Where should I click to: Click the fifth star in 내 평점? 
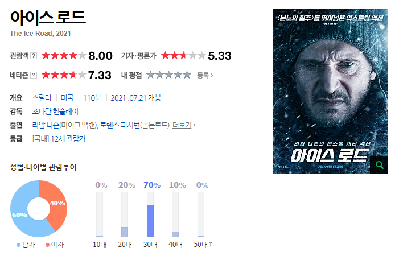(x=187, y=75)
